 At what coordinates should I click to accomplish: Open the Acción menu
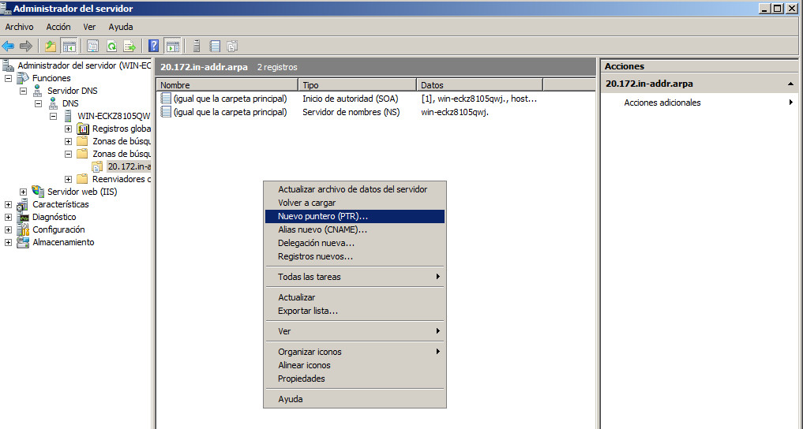click(x=58, y=27)
